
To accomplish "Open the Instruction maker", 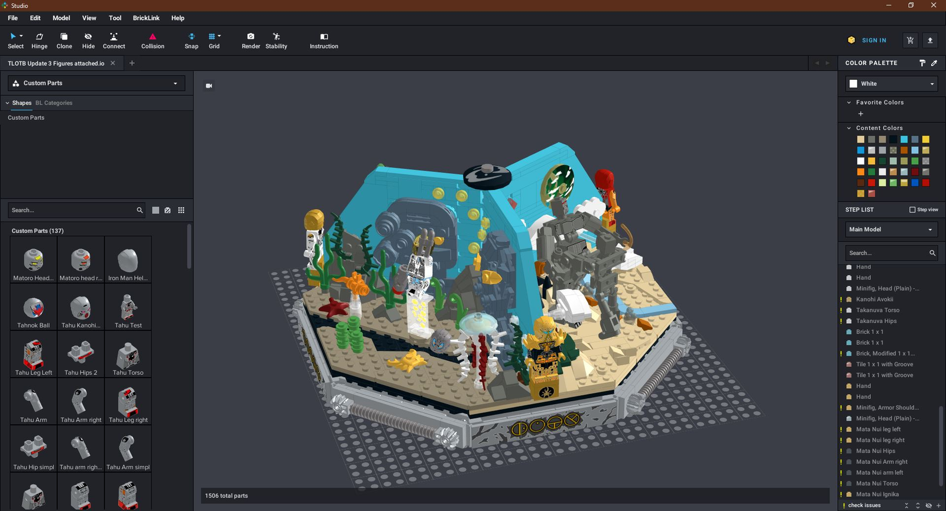I will pos(324,41).
